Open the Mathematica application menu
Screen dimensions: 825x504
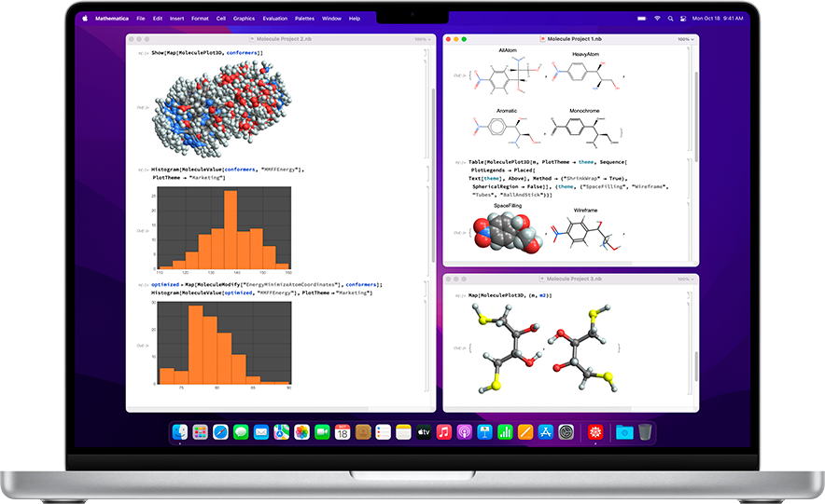112,19
